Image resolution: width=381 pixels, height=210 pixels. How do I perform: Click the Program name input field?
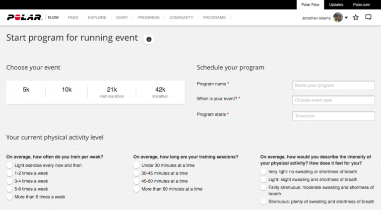click(x=333, y=85)
